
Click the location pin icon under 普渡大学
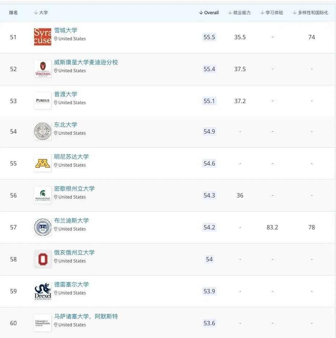pyautogui.click(x=56, y=103)
